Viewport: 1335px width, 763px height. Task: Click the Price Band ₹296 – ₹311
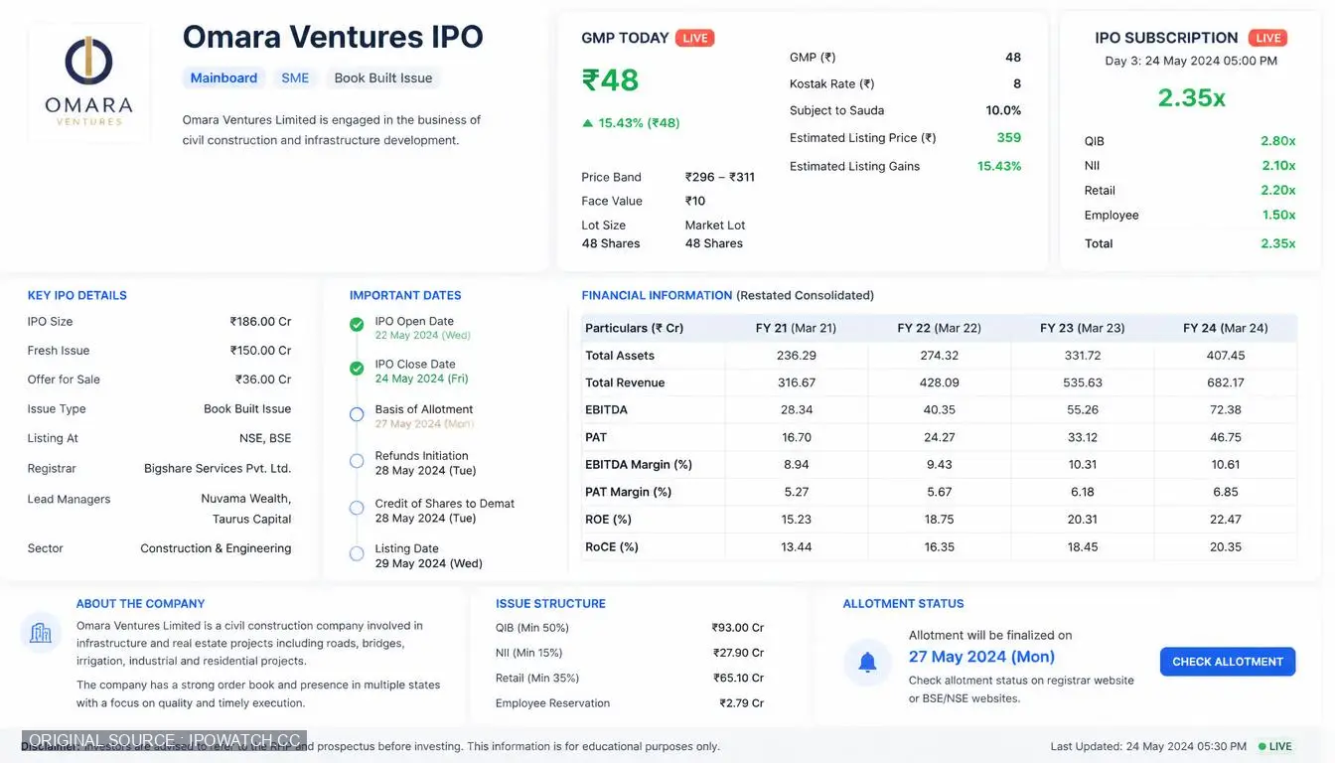point(720,178)
